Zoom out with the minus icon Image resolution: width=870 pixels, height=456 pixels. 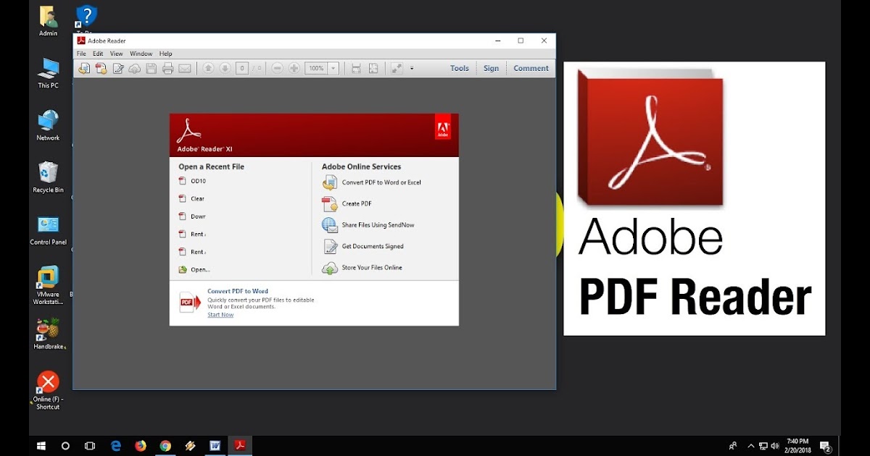(277, 68)
